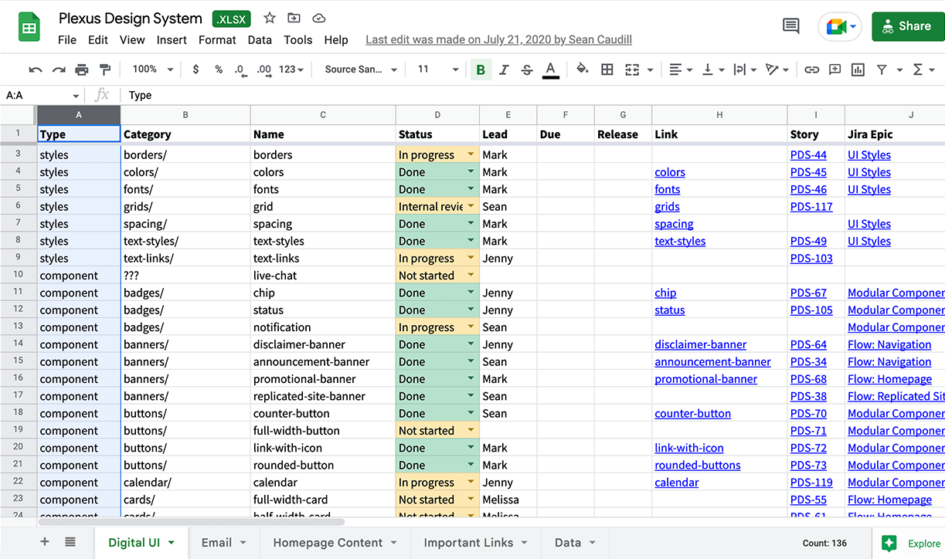The image size is (945, 559).
Task: Open the announcement-banner link
Action: (x=712, y=362)
